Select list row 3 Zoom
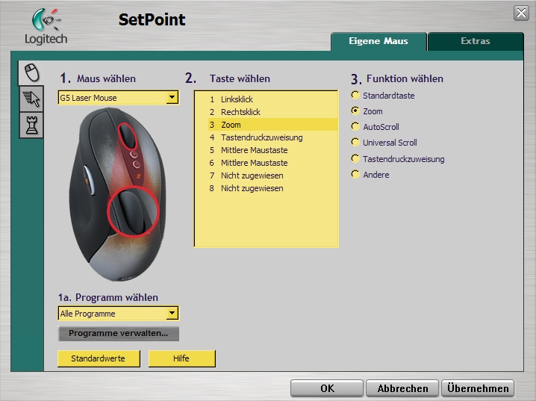Viewport: 536px width, 401px height. [x=272, y=125]
